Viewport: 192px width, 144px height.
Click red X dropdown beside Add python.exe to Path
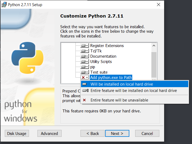(x=85, y=78)
